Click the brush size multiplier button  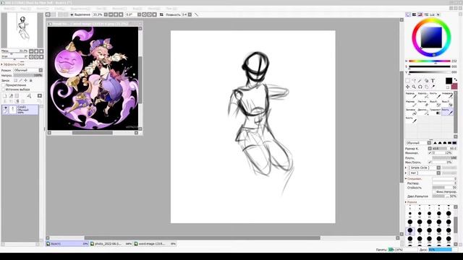click(x=430, y=148)
